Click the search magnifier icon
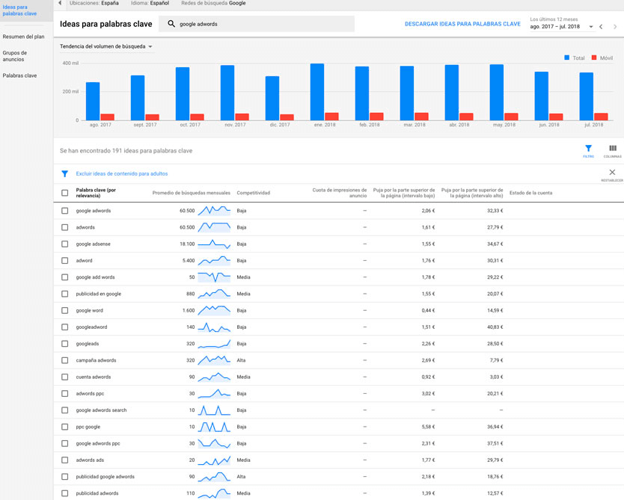This screenshot has height=500, width=624. pyautogui.click(x=171, y=24)
